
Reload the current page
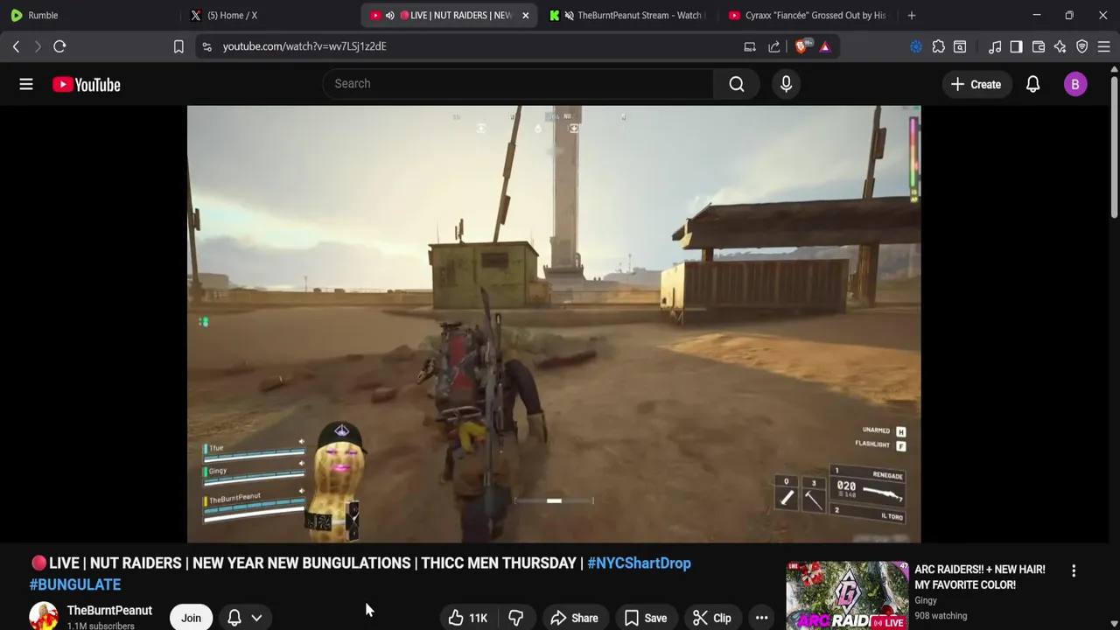[x=59, y=46]
